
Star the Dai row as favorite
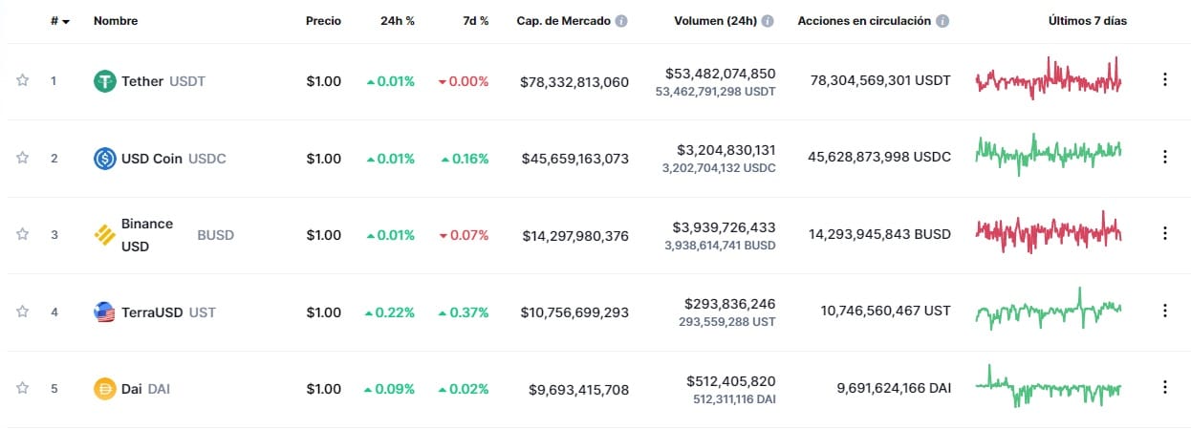[22, 389]
